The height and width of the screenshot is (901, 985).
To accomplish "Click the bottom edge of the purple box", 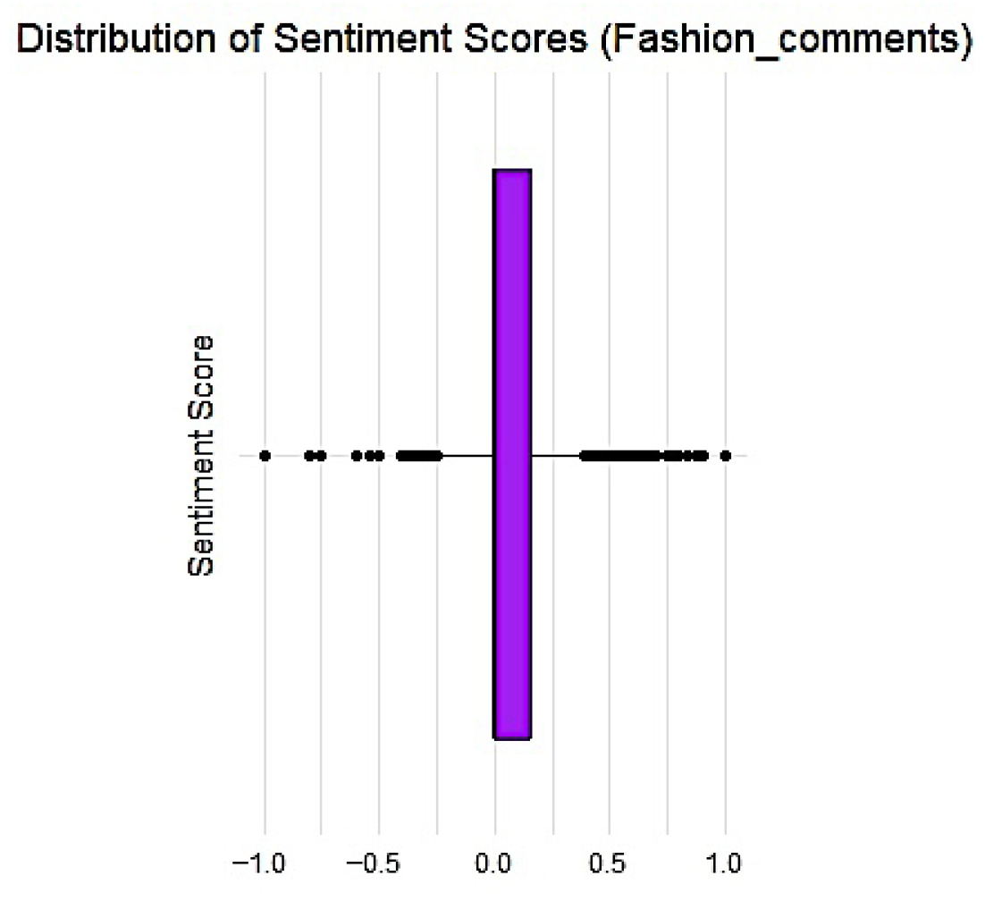I will (x=513, y=739).
